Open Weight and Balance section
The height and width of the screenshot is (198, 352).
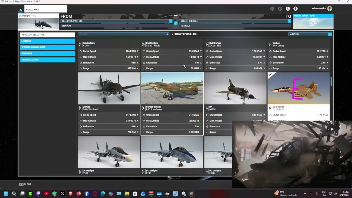pos(47,47)
